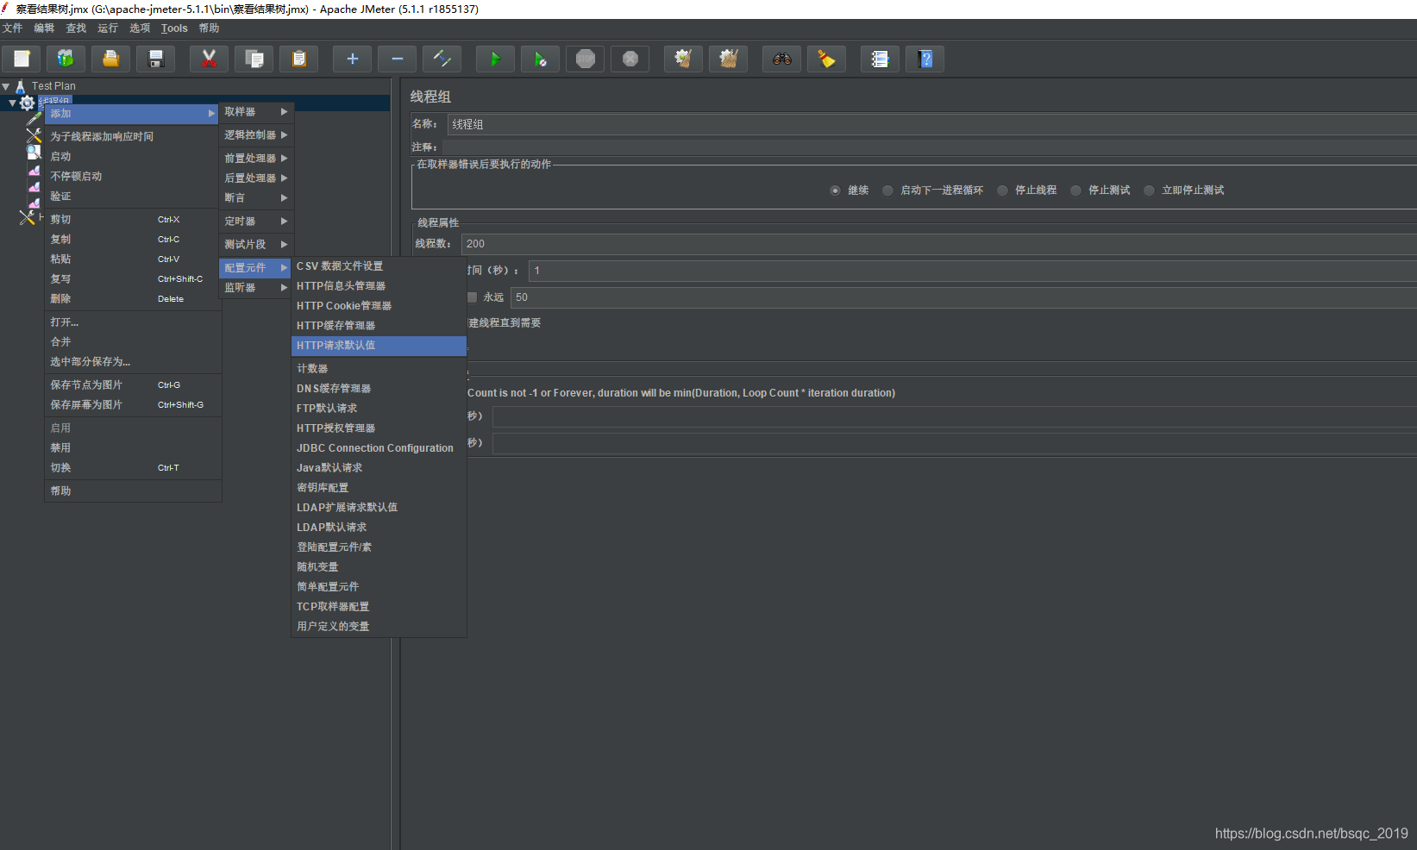Expand the 取样器 submenu

pyautogui.click(x=256, y=112)
